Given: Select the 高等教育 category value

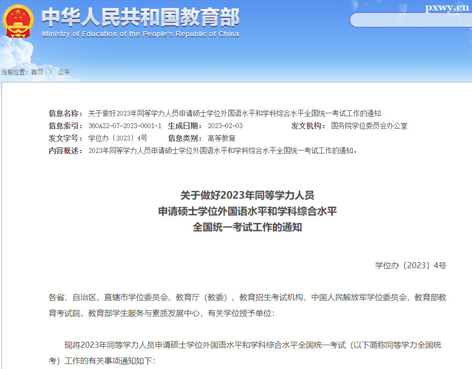Looking at the screenshot, I should pos(221,138).
